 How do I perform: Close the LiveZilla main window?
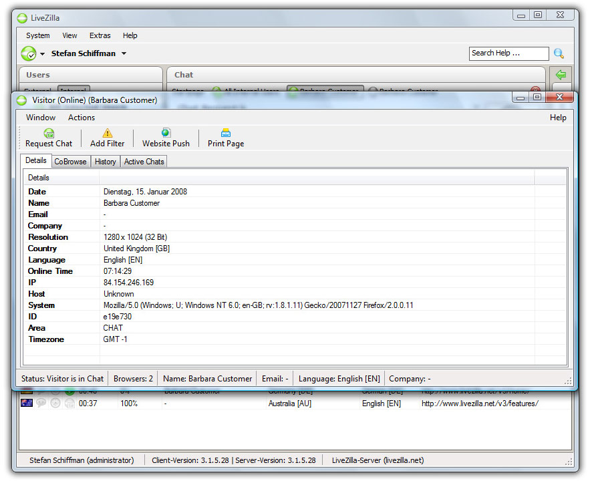561,15
